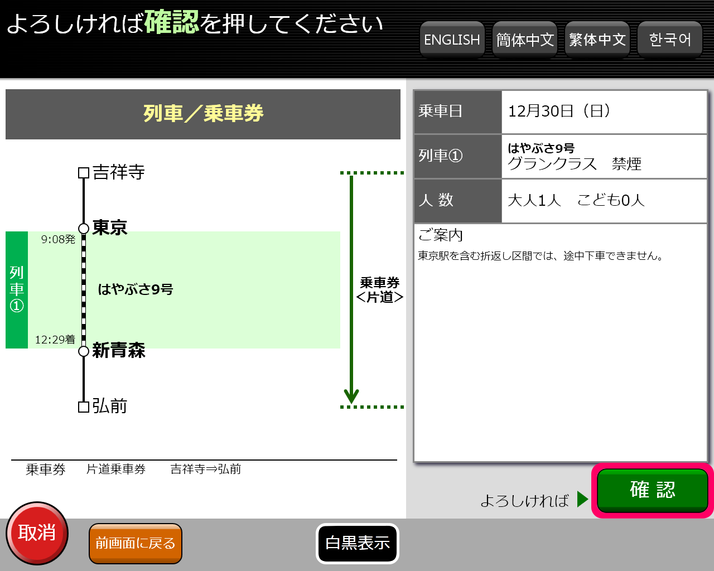Viewport: 714px width, 571px height.
Task: Click the 弘前 square station marker
Action: 84,407
